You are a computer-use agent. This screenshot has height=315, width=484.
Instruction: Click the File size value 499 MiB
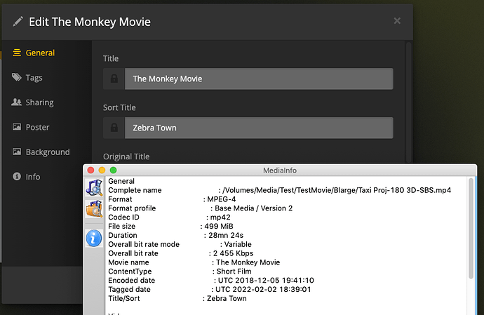pos(219,226)
